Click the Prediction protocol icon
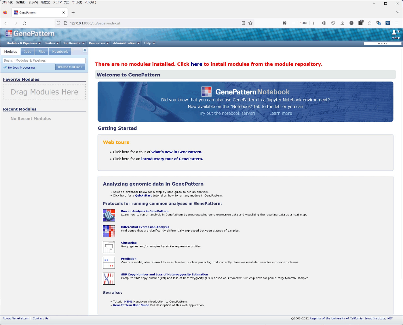Screen dimensions: 403x325 pyautogui.click(x=109, y=263)
